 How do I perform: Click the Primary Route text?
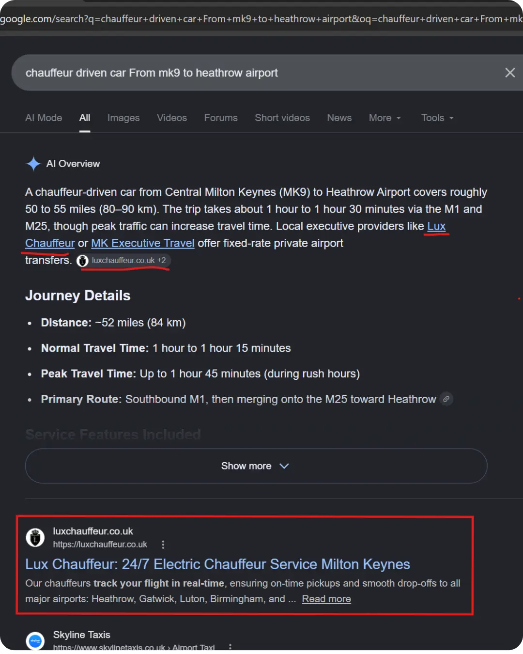point(239,399)
